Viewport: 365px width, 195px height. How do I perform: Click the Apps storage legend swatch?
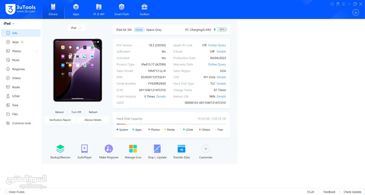click(x=133, y=130)
